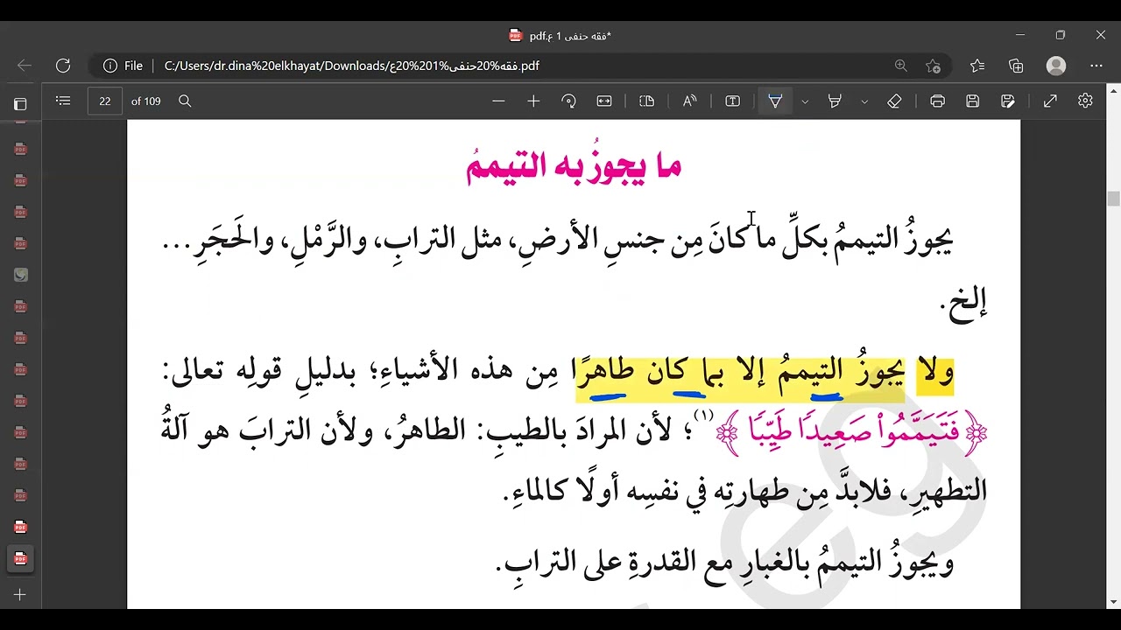The image size is (1121, 630).
Task: Open search in PDF
Action: (185, 101)
